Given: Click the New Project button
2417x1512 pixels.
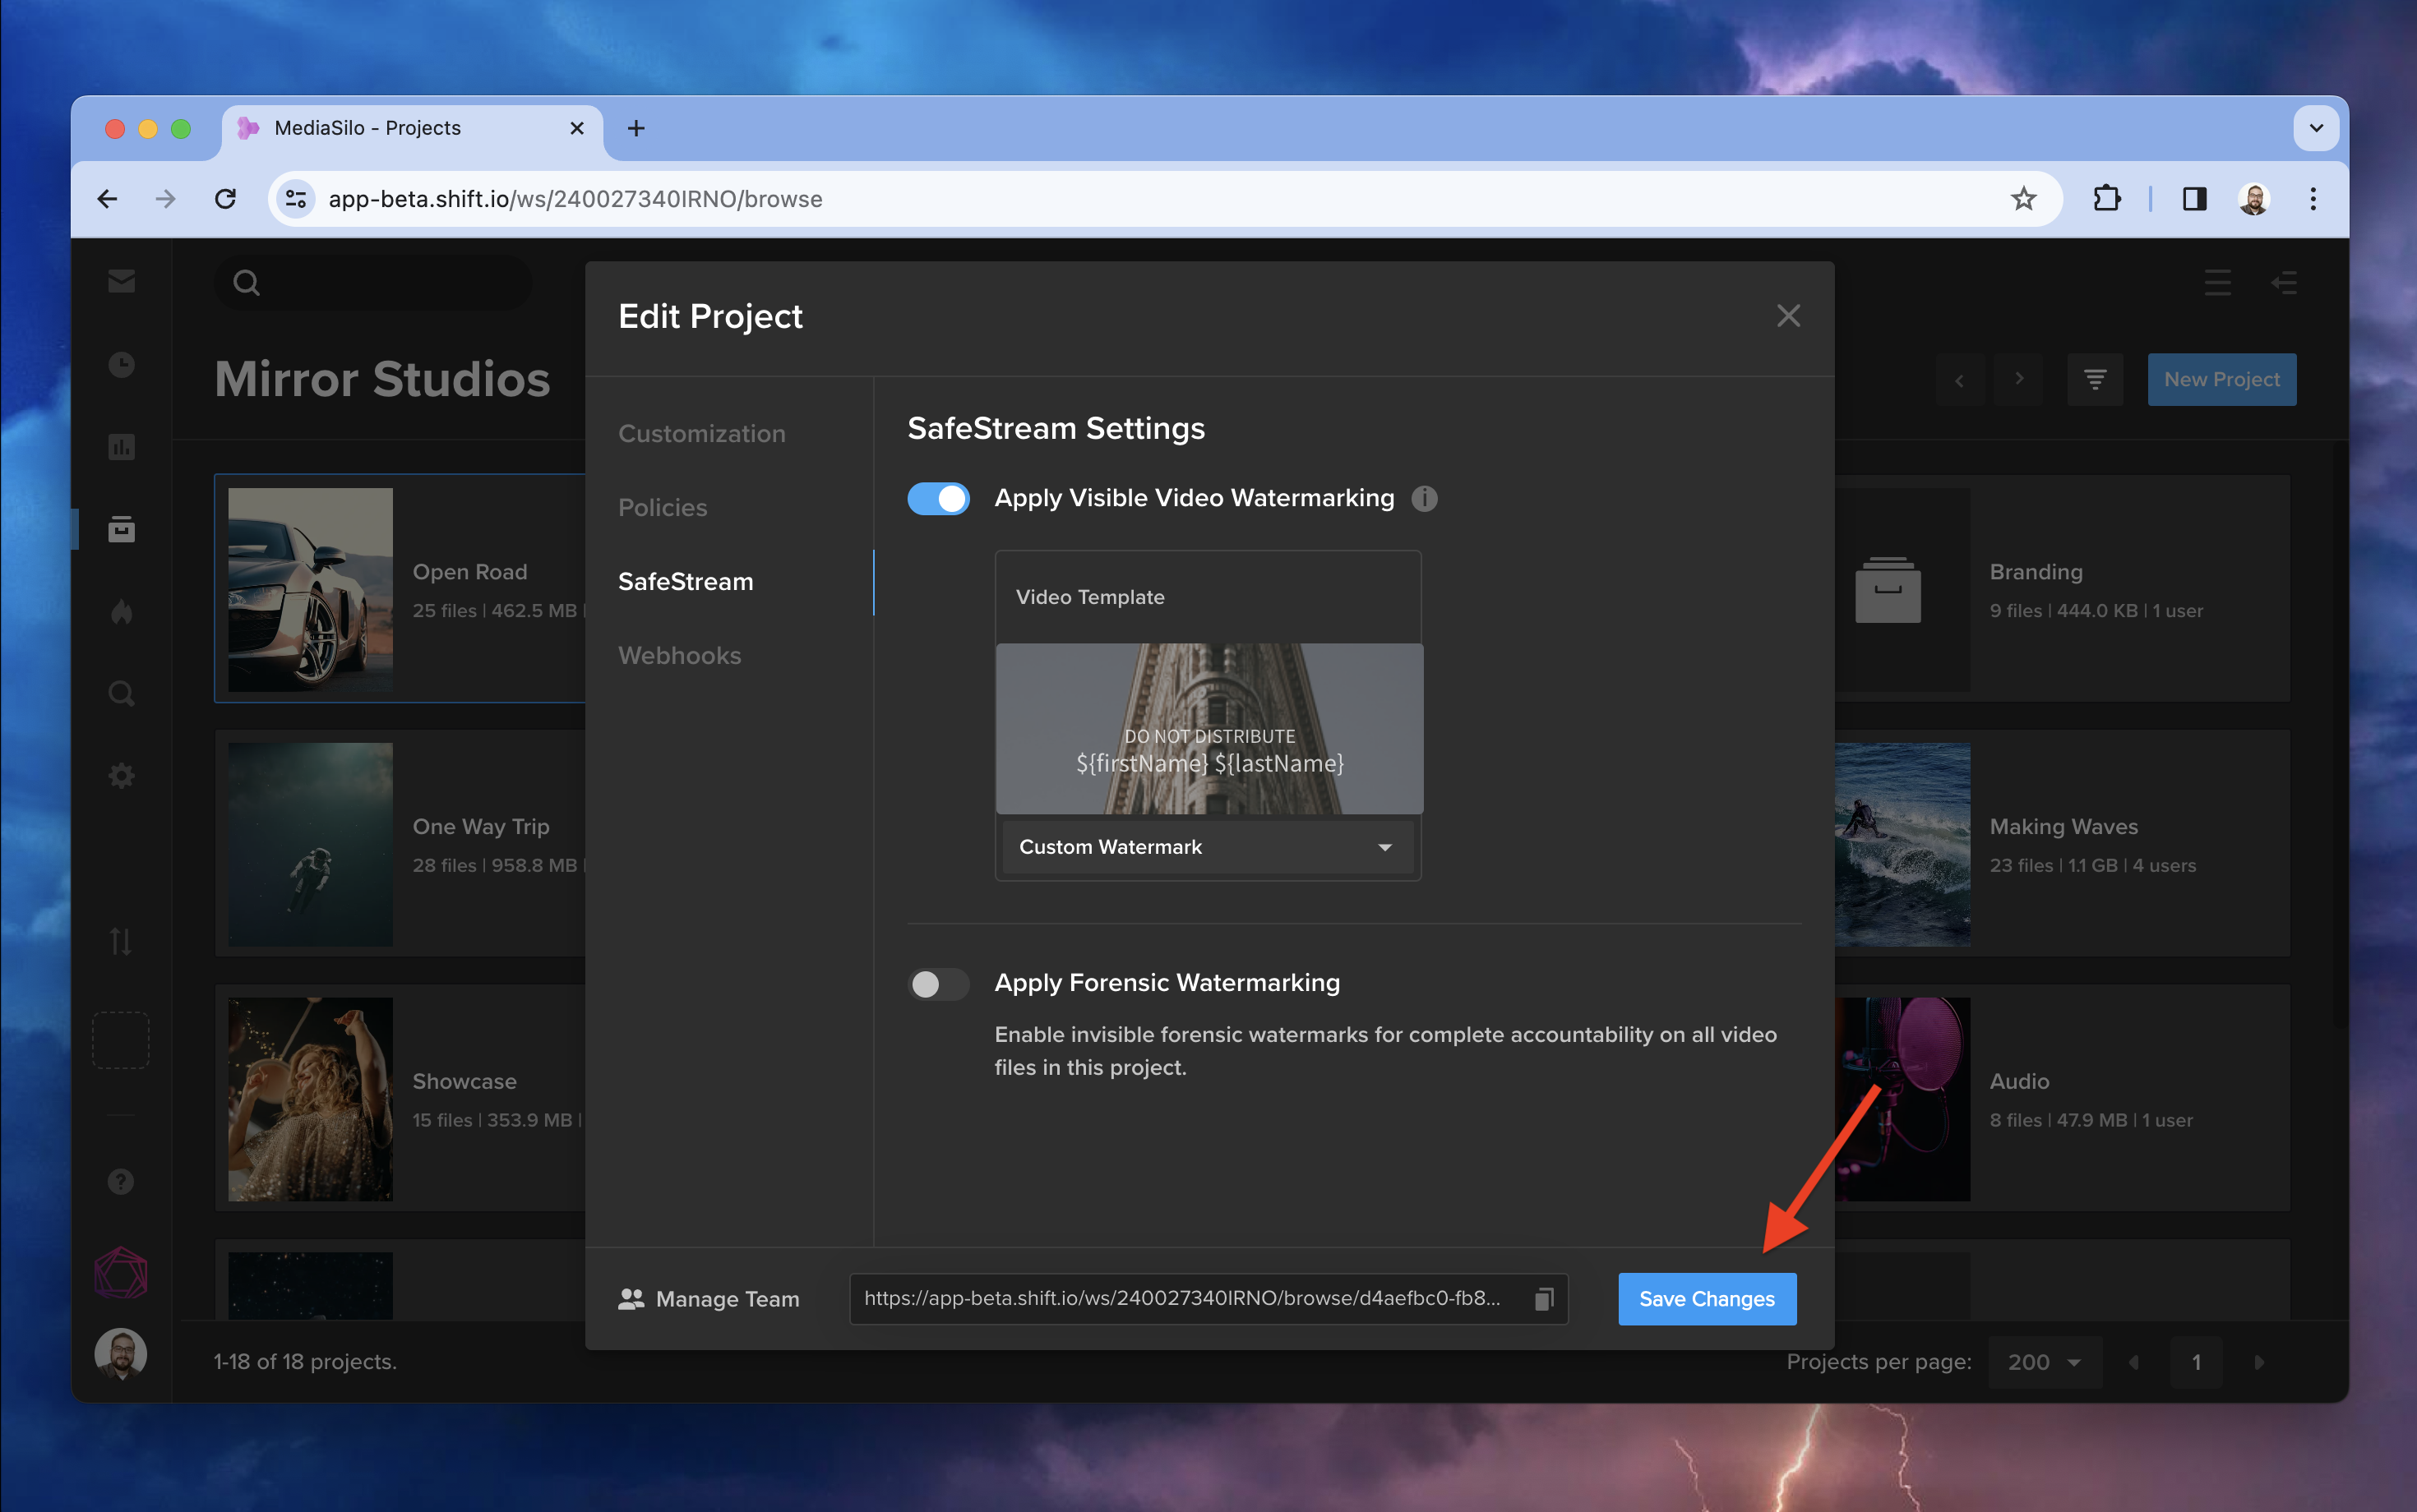Looking at the screenshot, I should click(x=2222, y=379).
